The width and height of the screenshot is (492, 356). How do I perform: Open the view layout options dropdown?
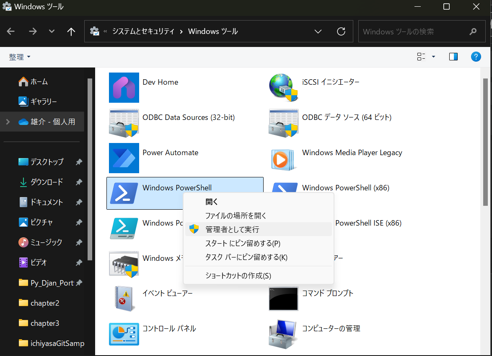point(425,56)
